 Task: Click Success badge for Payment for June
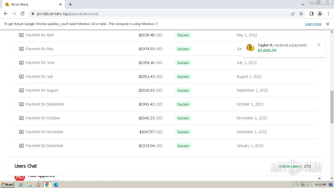(x=183, y=63)
